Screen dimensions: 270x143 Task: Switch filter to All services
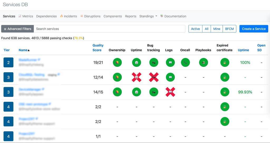206,29
